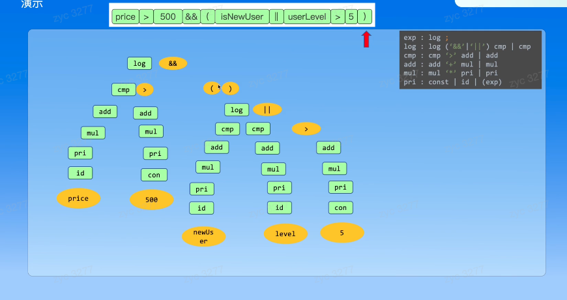Click the grammar line starting 'mul : mul'

point(450,73)
